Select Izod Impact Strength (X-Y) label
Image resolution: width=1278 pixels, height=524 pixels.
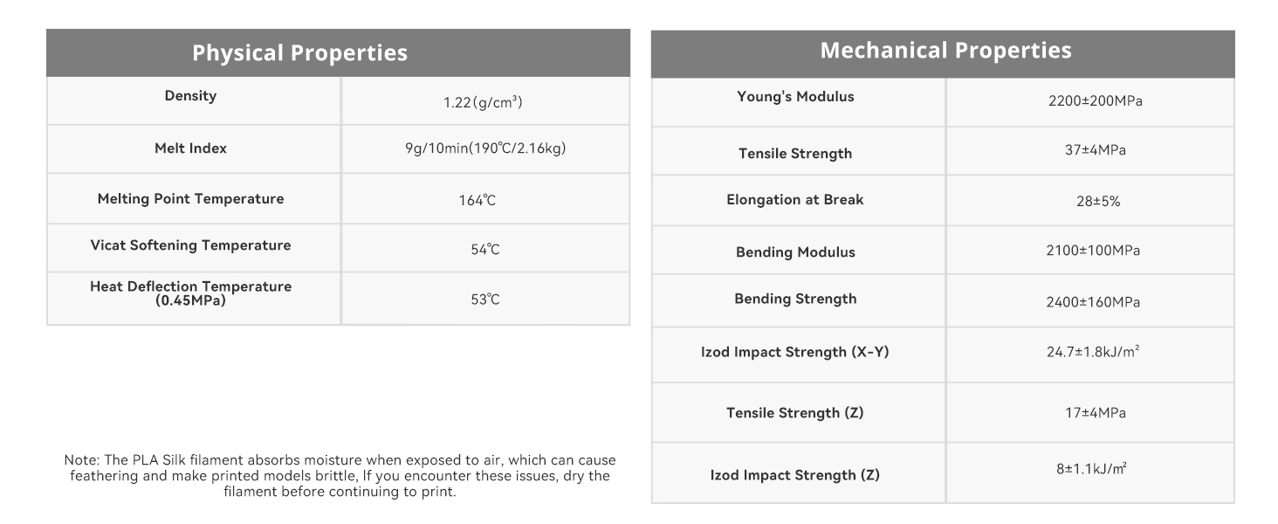tap(794, 353)
